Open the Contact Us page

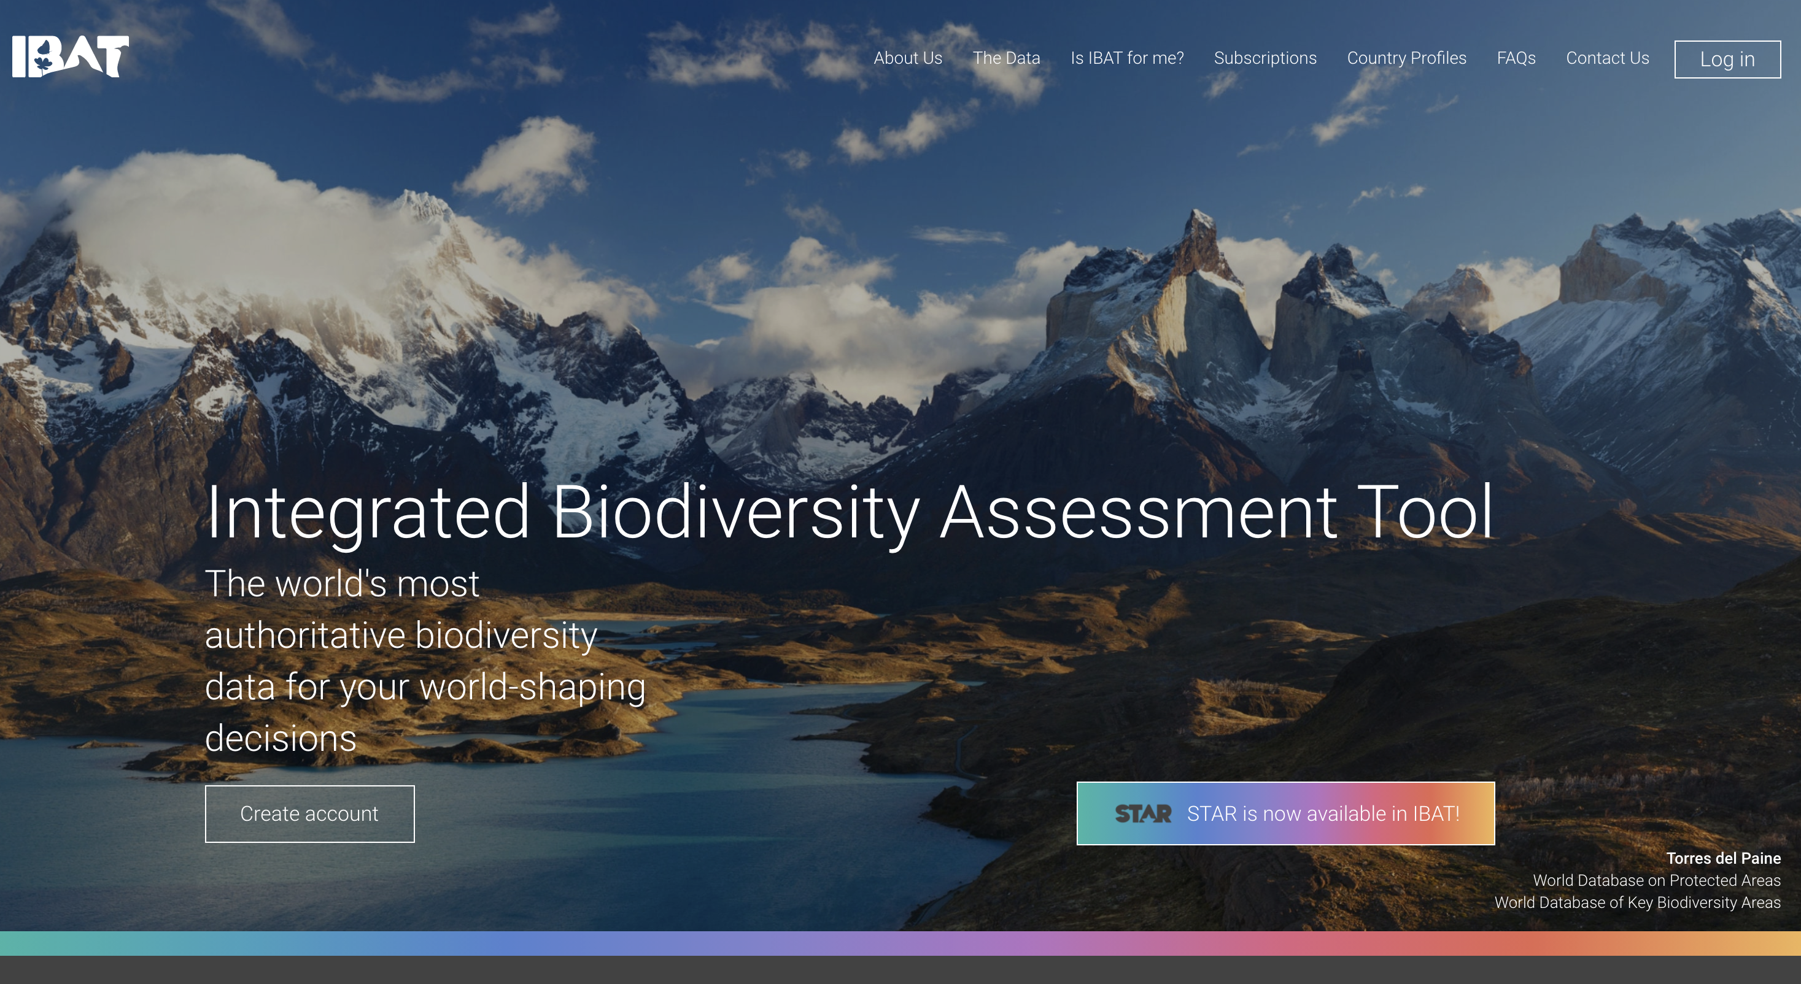(x=1606, y=58)
